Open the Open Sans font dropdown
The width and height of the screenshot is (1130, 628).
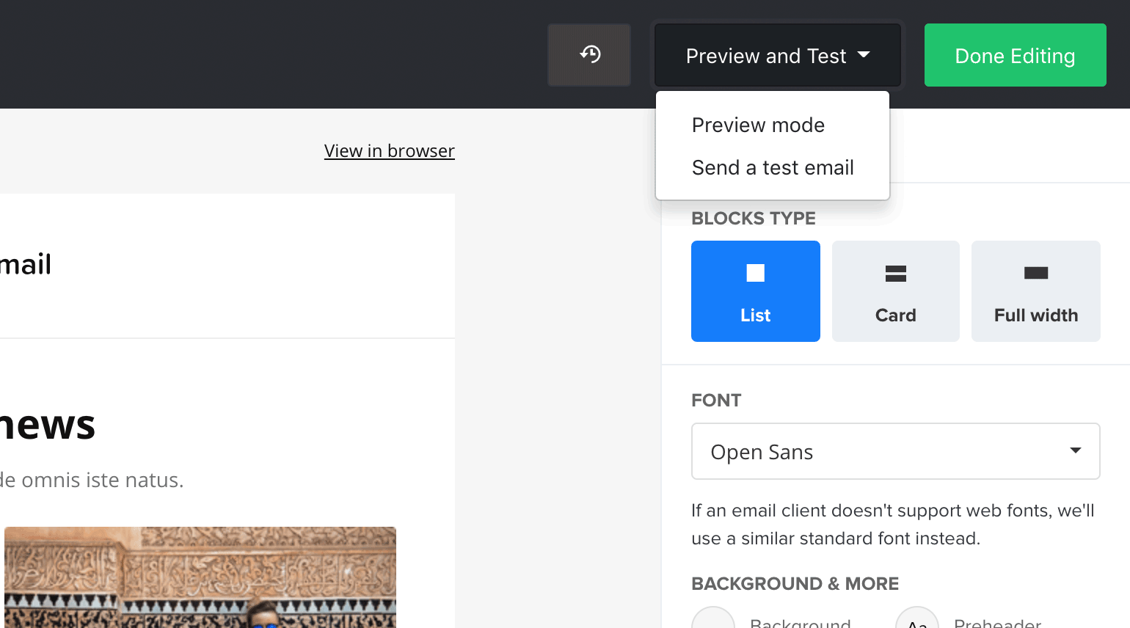(x=895, y=451)
